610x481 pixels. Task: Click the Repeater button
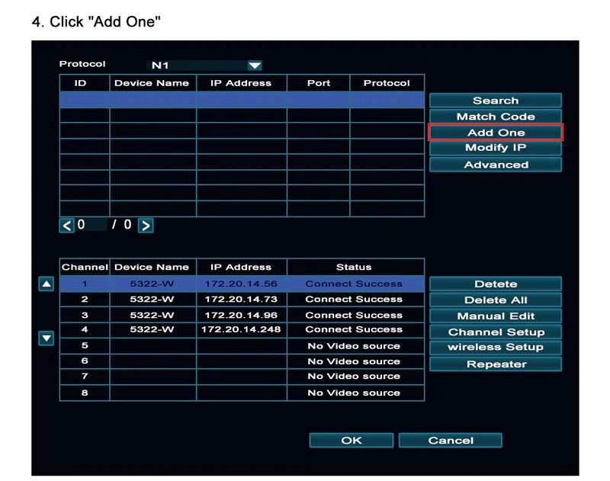tap(495, 364)
